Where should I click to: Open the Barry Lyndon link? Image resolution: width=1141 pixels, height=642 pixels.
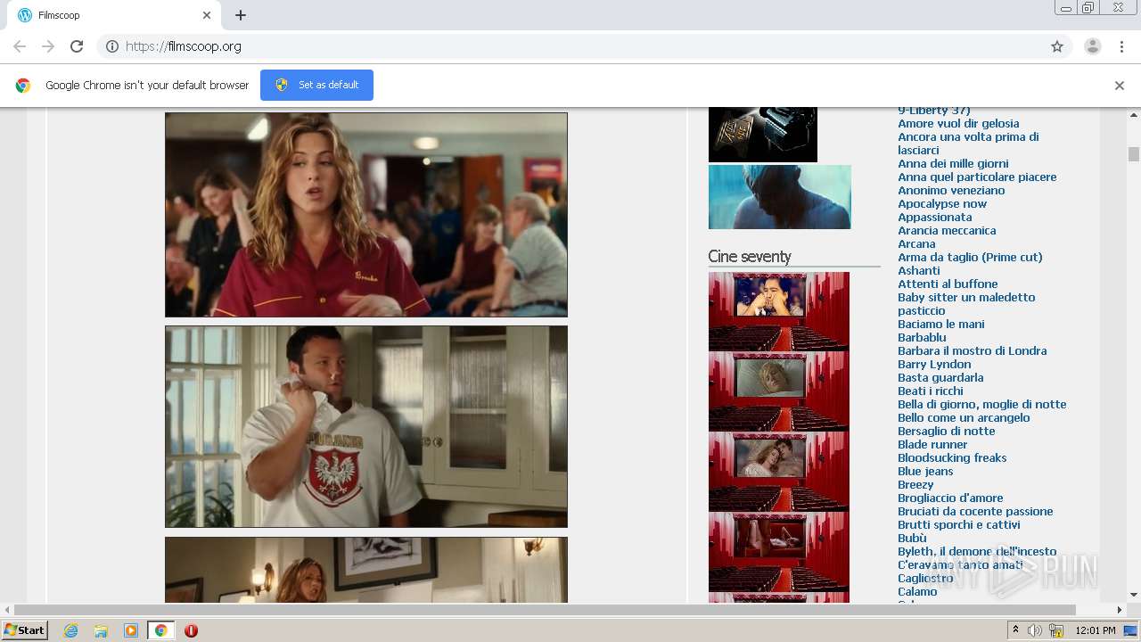pos(934,365)
